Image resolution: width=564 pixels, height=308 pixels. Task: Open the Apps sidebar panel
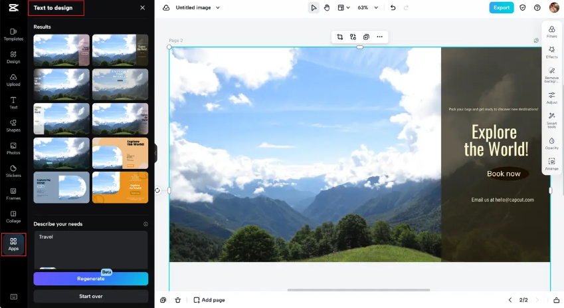(x=13, y=244)
